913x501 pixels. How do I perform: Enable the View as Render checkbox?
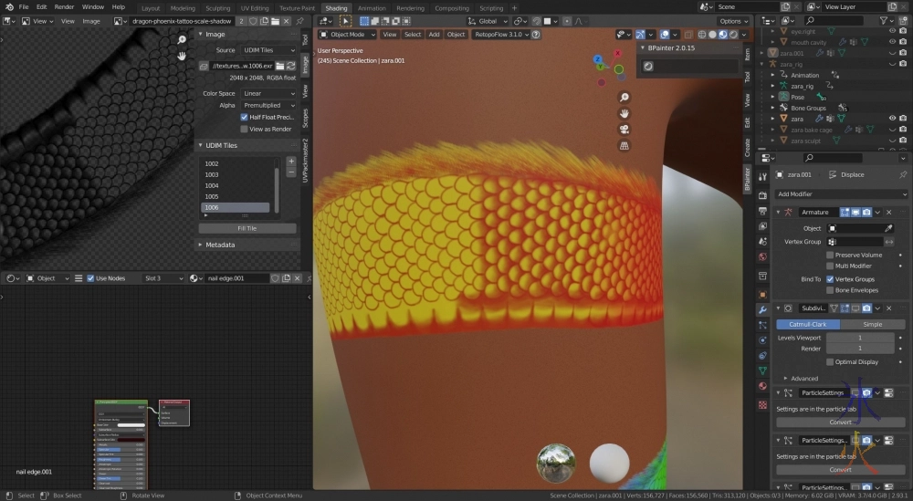point(244,130)
